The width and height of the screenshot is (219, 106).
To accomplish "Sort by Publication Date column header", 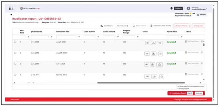I will tap(63, 32).
